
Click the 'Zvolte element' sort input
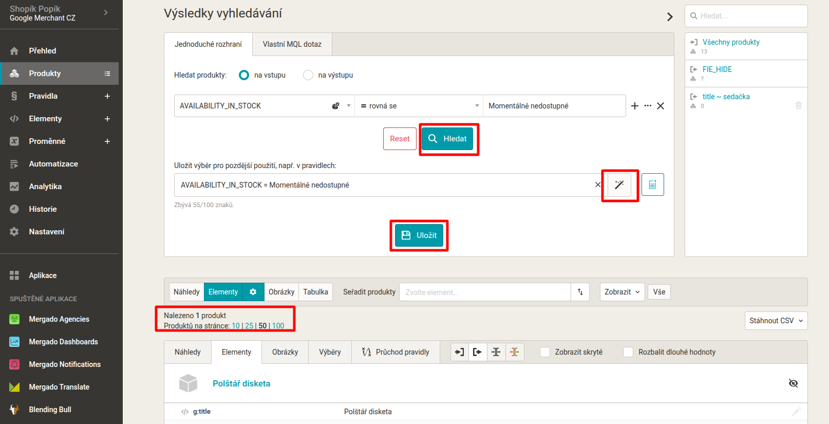click(x=485, y=292)
